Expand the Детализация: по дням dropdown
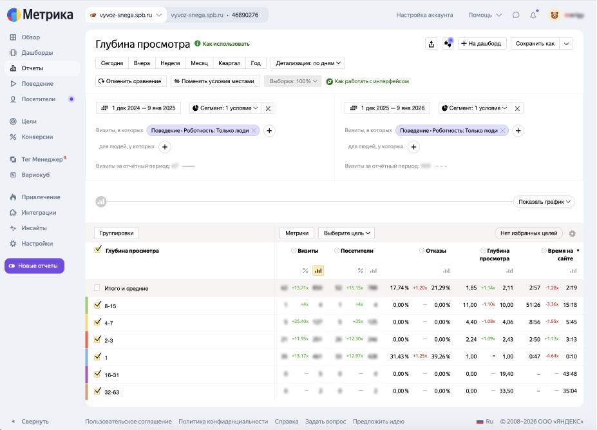The image size is (597, 430). pos(308,63)
